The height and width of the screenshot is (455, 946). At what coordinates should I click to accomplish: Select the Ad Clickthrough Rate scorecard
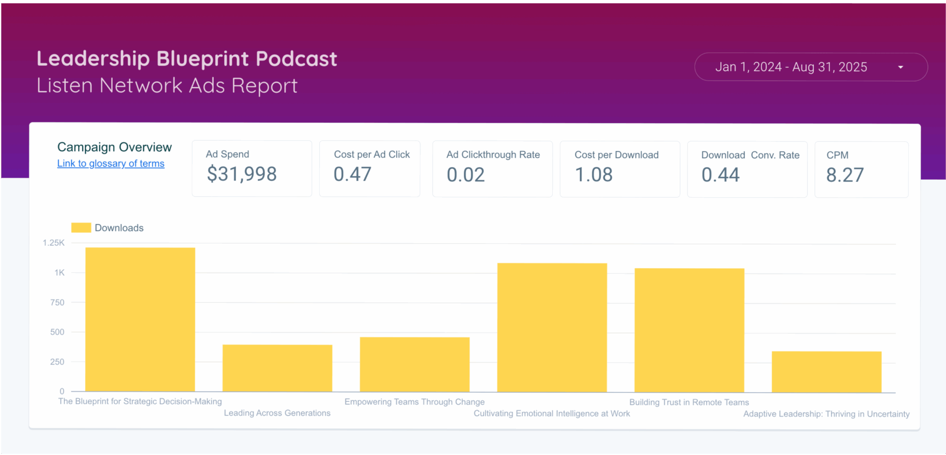pos(492,169)
